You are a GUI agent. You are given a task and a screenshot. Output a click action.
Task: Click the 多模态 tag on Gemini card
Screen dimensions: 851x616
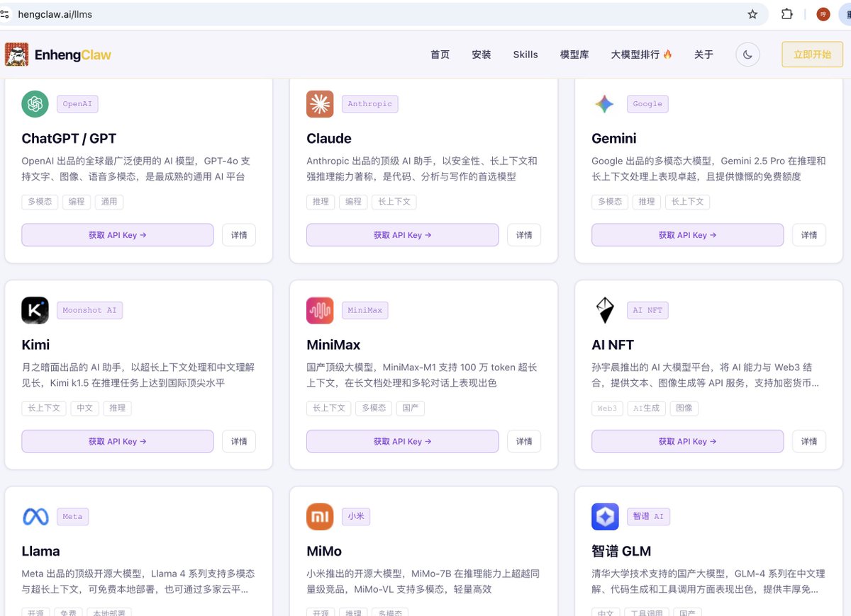(610, 202)
